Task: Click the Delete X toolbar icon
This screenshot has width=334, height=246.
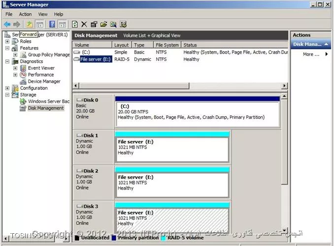Action: [x=84, y=25]
